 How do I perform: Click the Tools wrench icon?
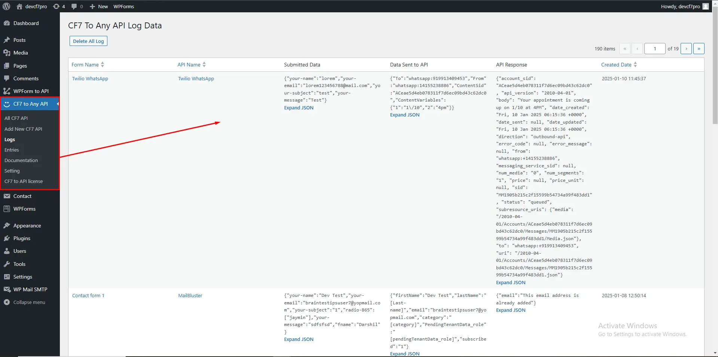coord(7,264)
